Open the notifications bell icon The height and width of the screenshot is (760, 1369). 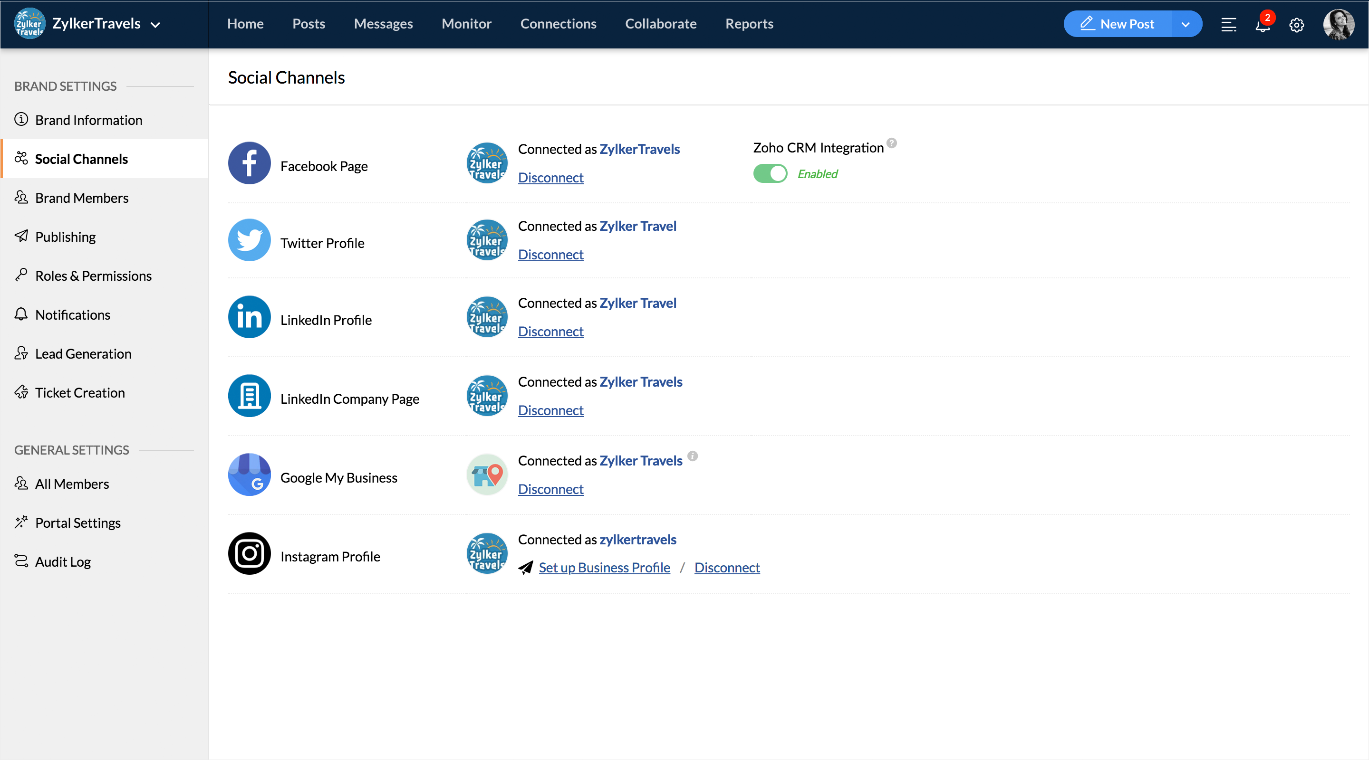[1262, 24]
